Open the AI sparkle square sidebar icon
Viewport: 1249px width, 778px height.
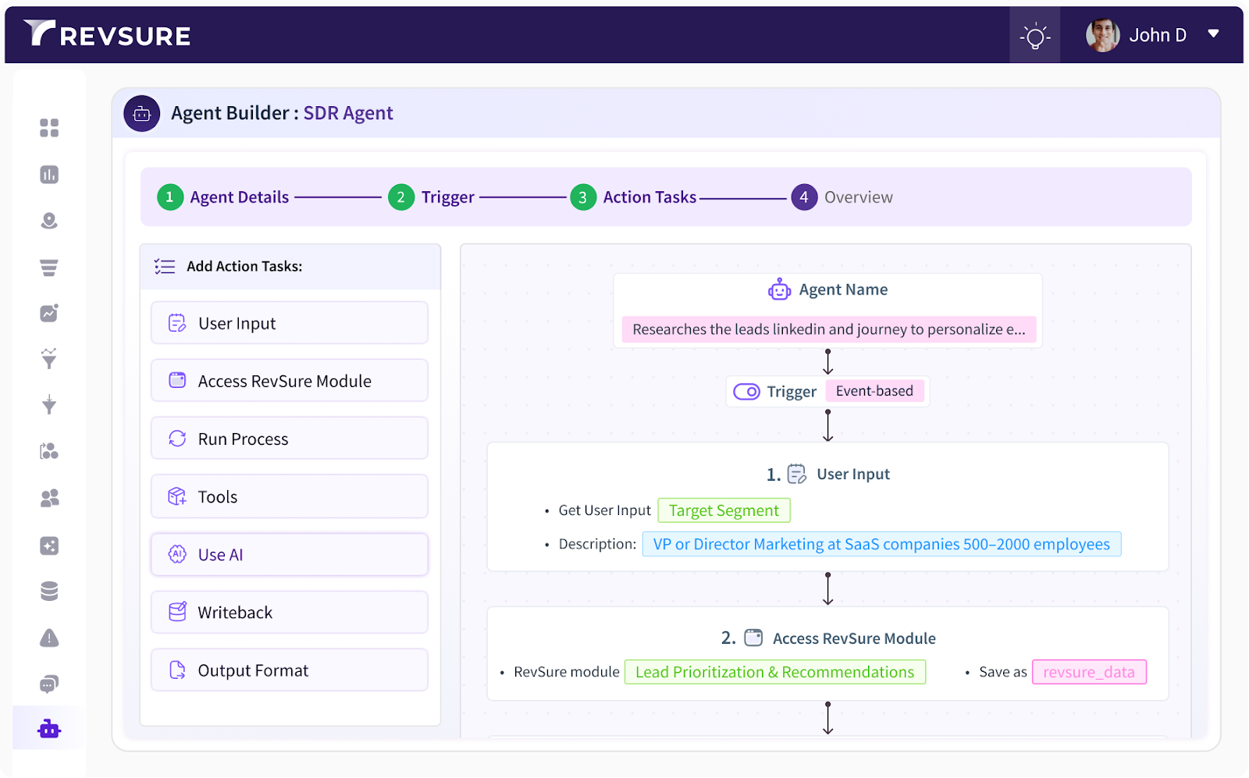(49, 545)
